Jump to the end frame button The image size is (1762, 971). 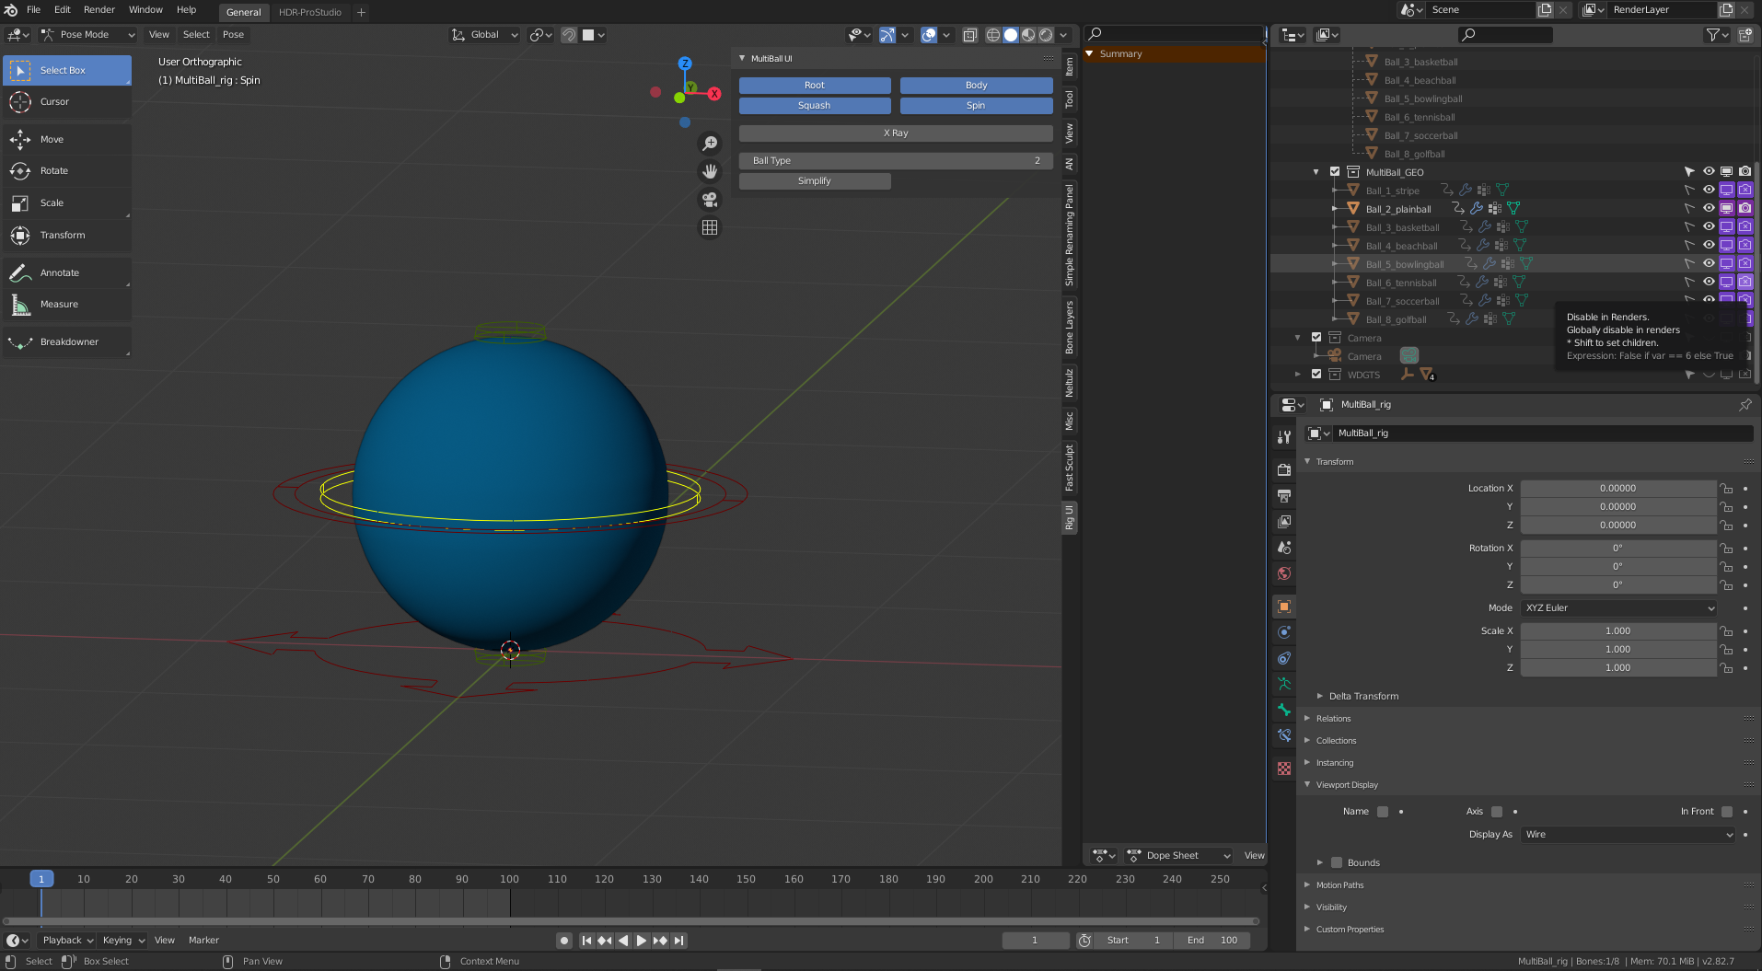[x=679, y=941]
